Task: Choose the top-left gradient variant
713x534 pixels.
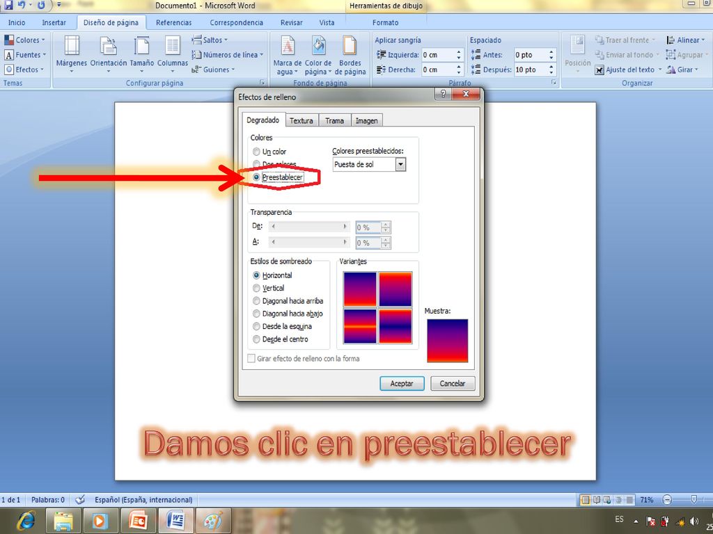Action: tap(360, 289)
